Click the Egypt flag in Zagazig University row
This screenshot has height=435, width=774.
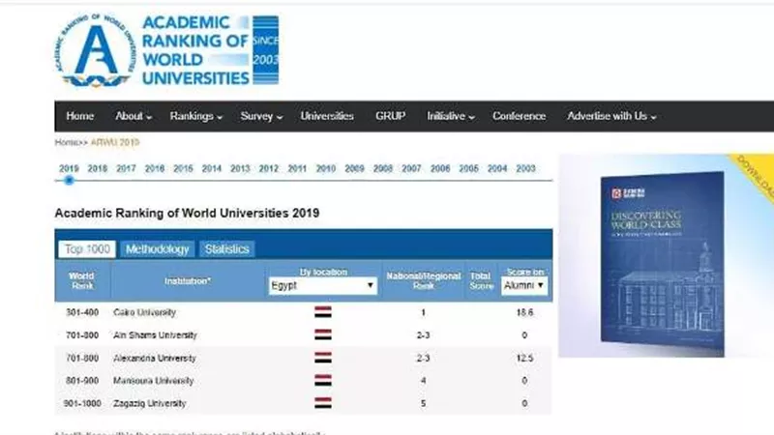(x=323, y=403)
